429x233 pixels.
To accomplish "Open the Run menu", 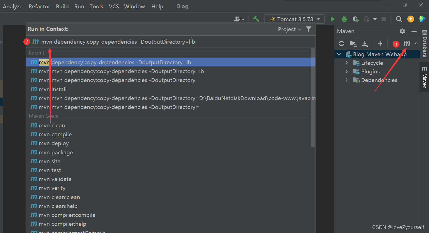I will point(79,6).
